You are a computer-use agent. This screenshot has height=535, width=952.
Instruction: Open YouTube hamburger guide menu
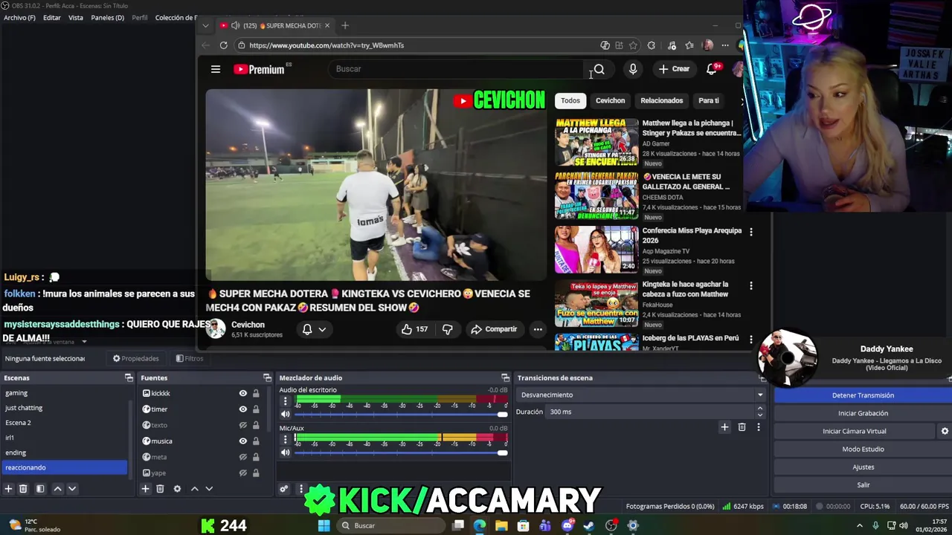[x=216, y=69]
